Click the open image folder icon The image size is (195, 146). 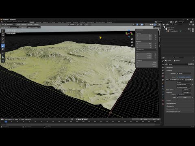190,79
